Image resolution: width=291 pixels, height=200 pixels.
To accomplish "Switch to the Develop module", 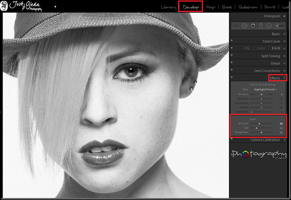I will point(191,7).
